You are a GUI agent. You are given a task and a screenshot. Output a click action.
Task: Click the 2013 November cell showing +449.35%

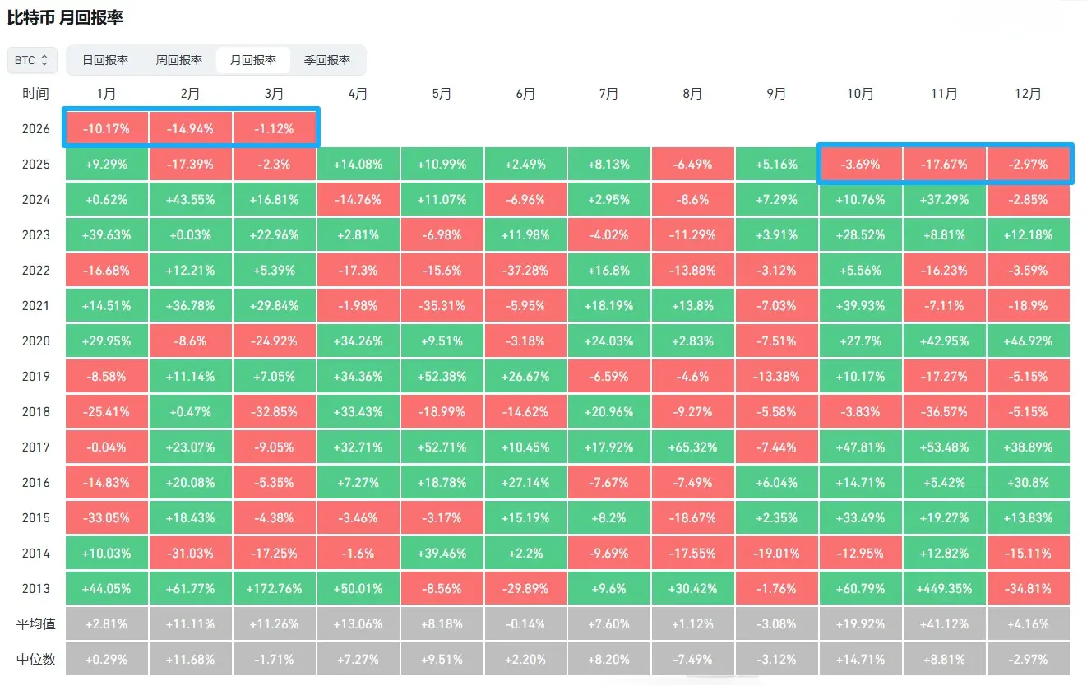coord(944,589)
